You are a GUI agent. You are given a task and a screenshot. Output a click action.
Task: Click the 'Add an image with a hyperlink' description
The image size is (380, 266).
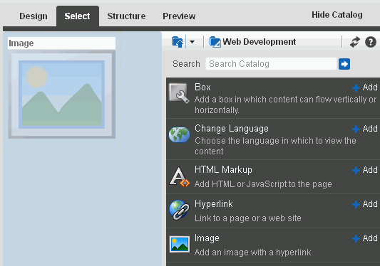pyautogui.click(x=252, y=252)
